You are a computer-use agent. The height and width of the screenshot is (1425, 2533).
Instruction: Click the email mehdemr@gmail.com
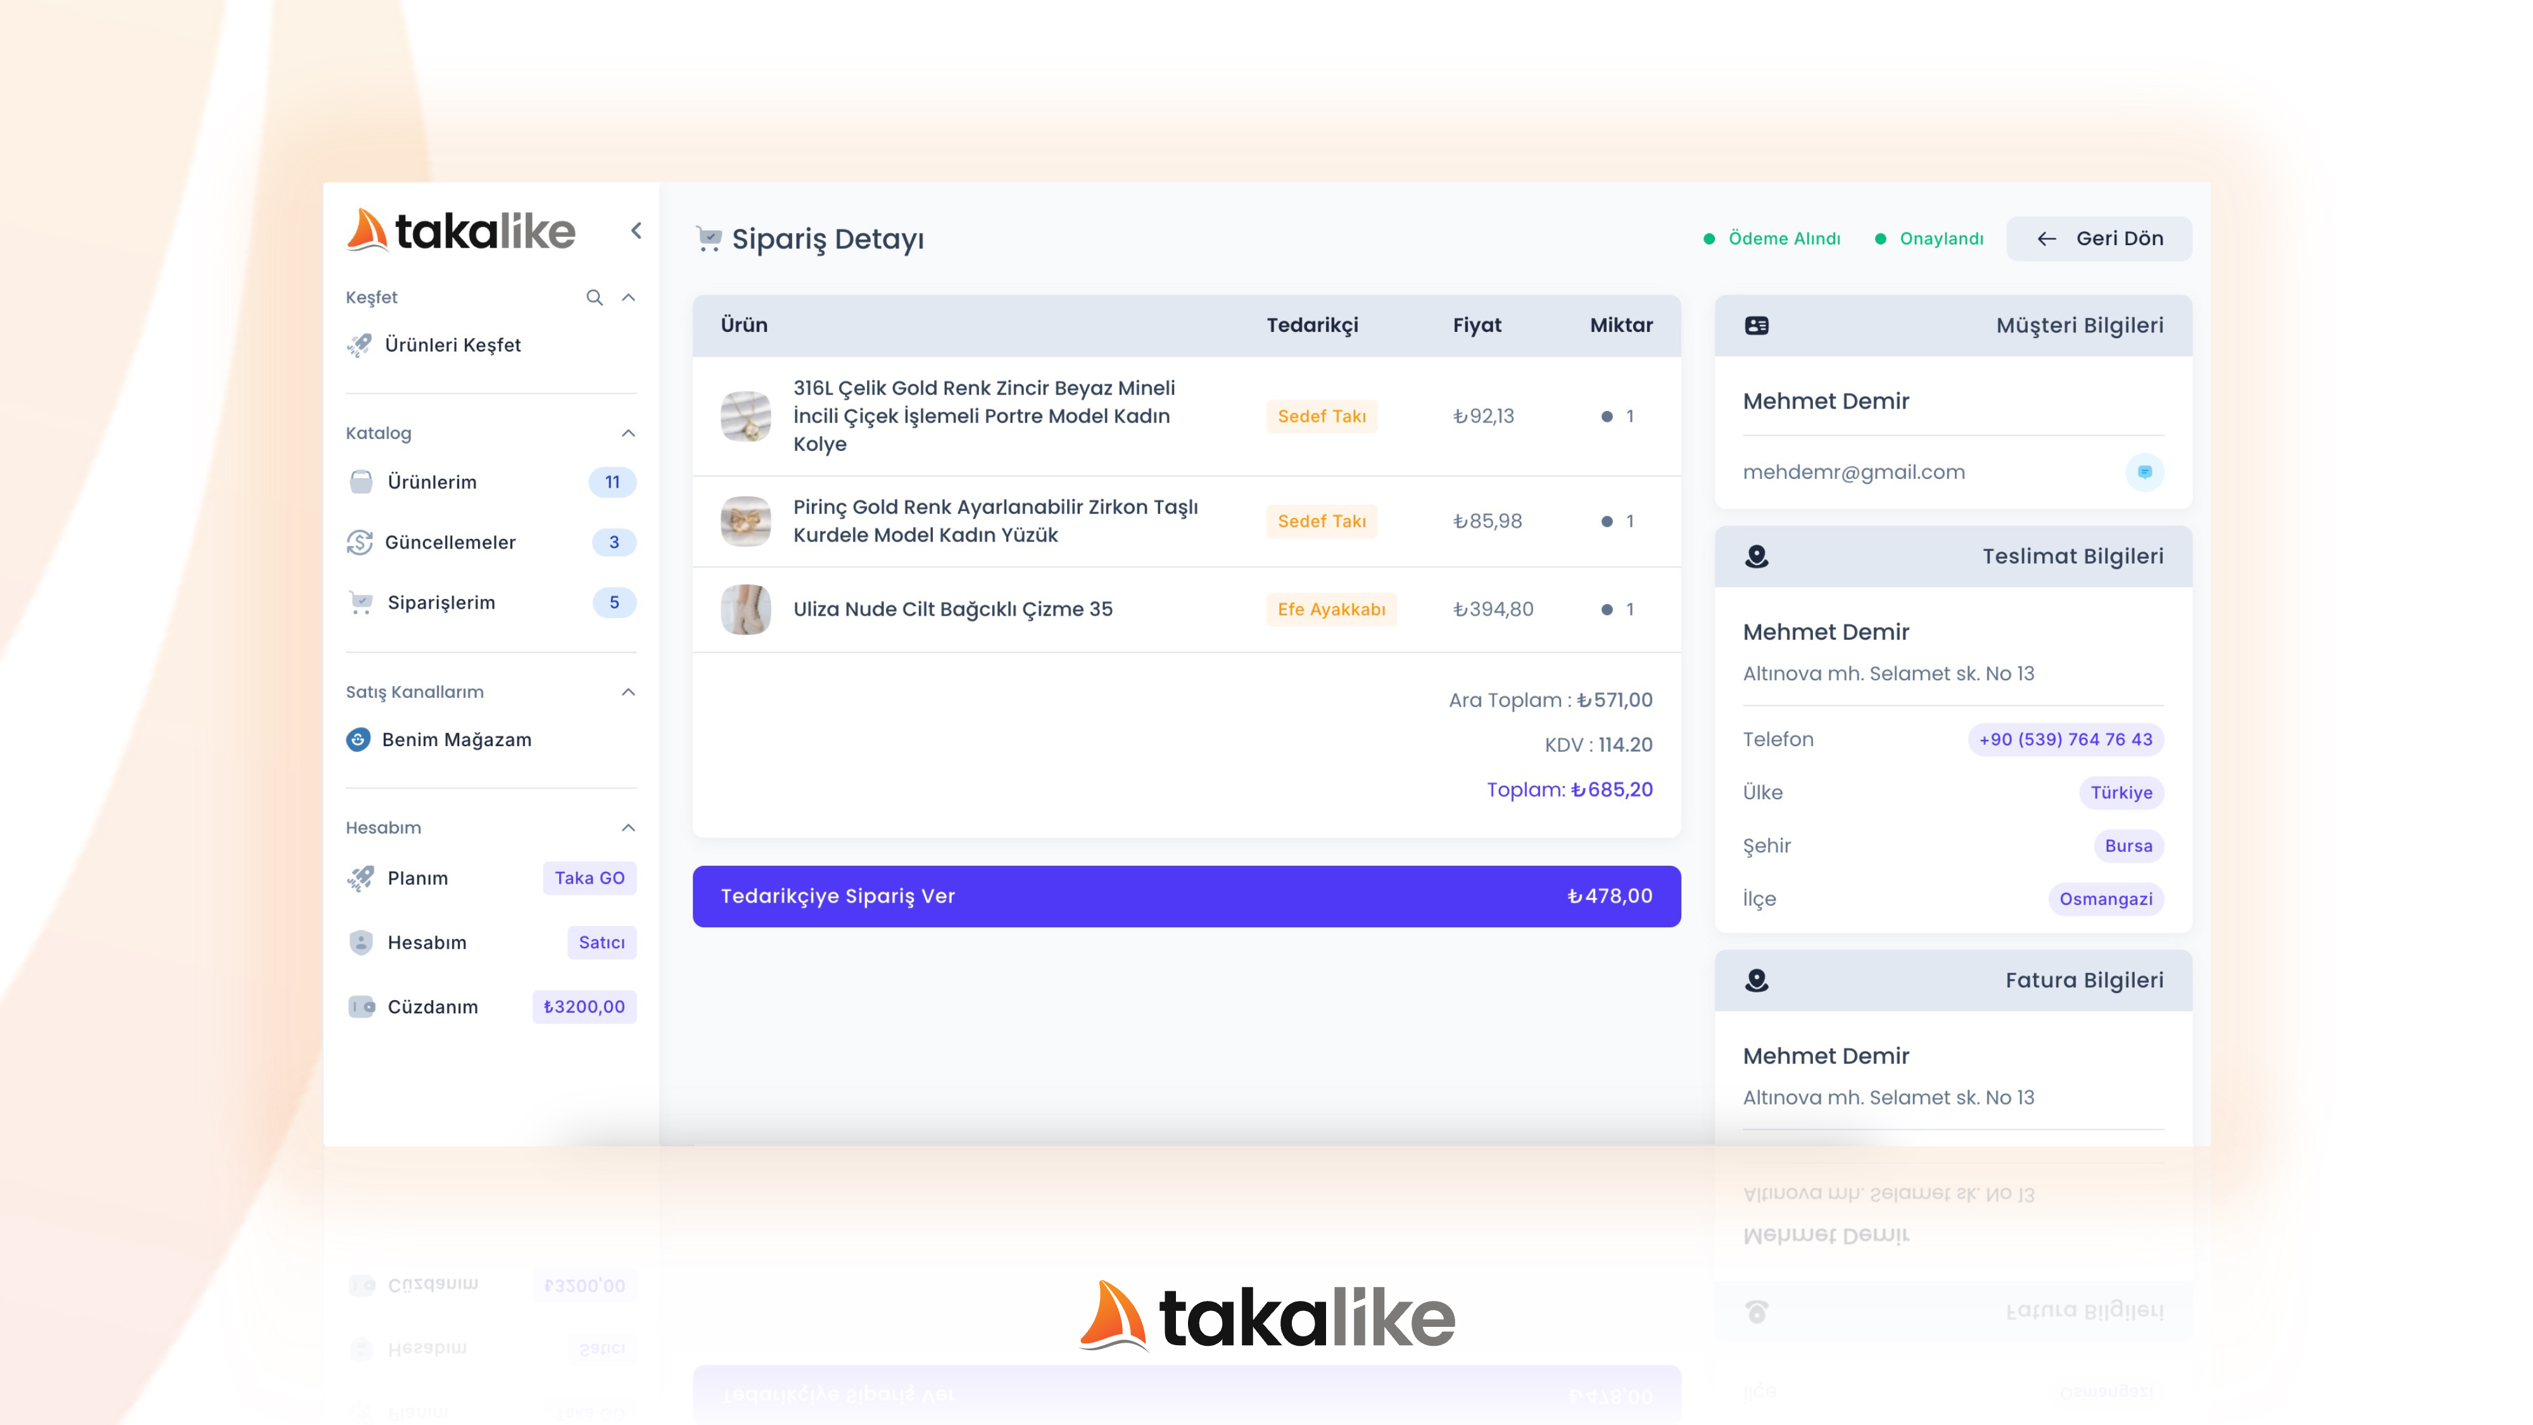point(1855,472)
